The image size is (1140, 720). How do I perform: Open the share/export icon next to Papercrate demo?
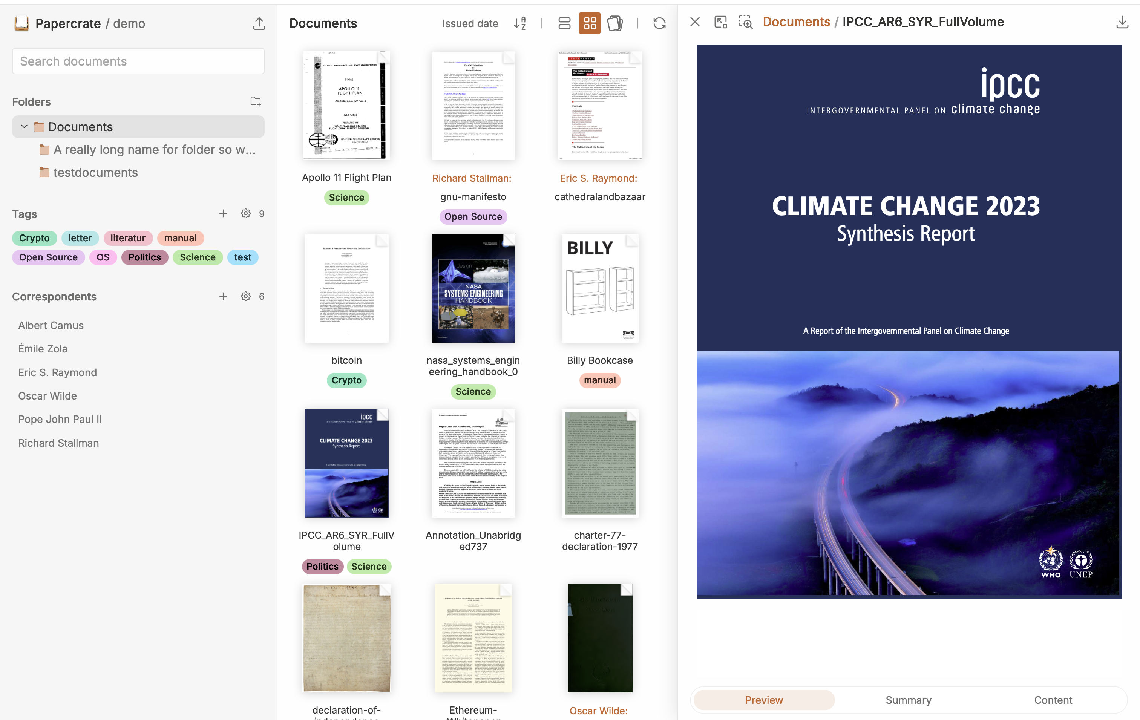259,23
